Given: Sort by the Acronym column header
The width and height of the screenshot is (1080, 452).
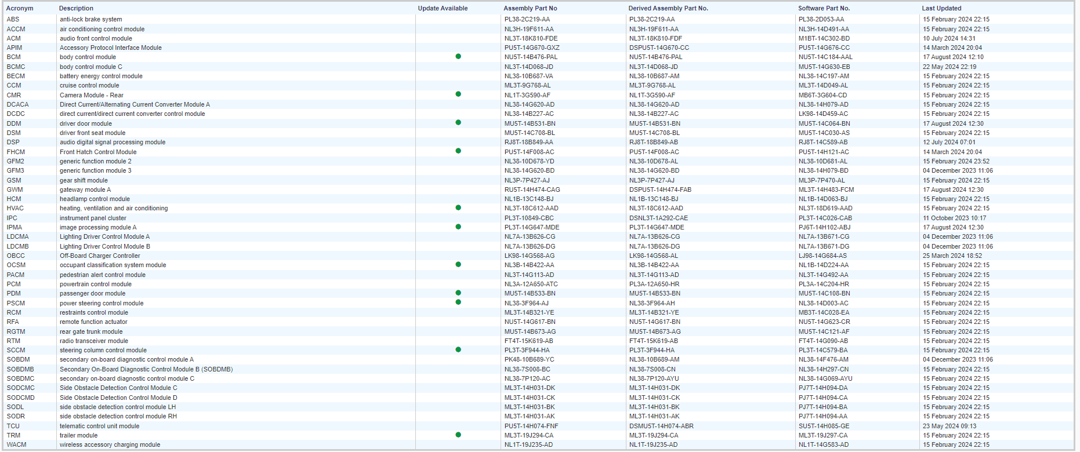Looking at the screenshot, I should pyautogui.click(x=20, y=8).
